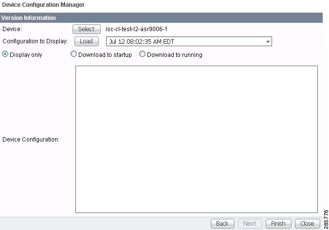Screen dimensions: 329x230
Task: Click the device name isc-cl-test-l2-asr9006-1
Action: pos(136,29)
